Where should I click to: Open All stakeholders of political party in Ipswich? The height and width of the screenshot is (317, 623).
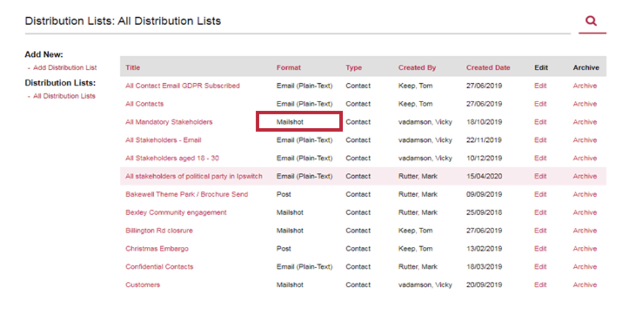(194, 176)
